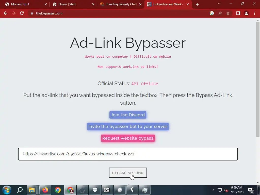The width and height of the screenshot is (260, 195).
Task: Click the page vertical scrollbar thumb
Action: pyautogui.click(x=258, y=79)
